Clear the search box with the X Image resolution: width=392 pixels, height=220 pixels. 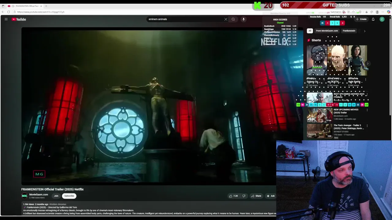[x=226, y=19]
